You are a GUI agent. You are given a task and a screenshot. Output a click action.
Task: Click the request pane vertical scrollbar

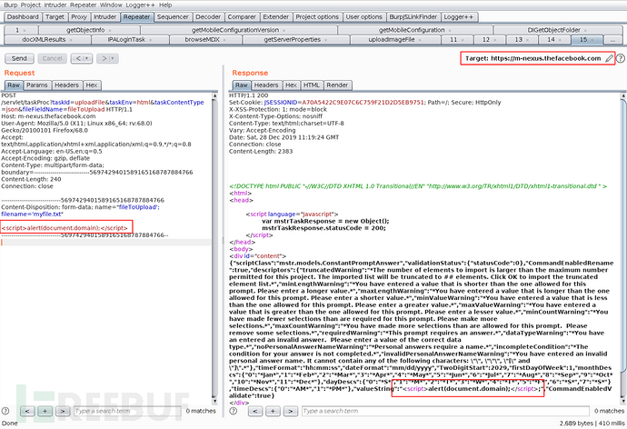(214, 248)
